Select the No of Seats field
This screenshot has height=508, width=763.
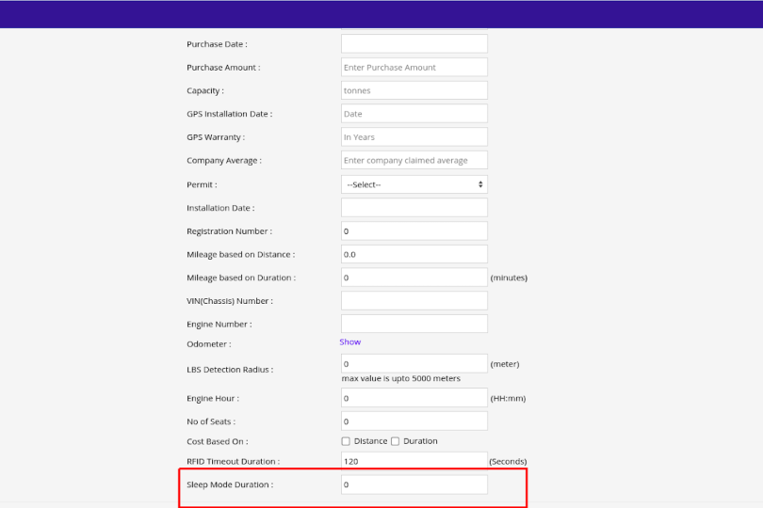click(x=414, y=421)
